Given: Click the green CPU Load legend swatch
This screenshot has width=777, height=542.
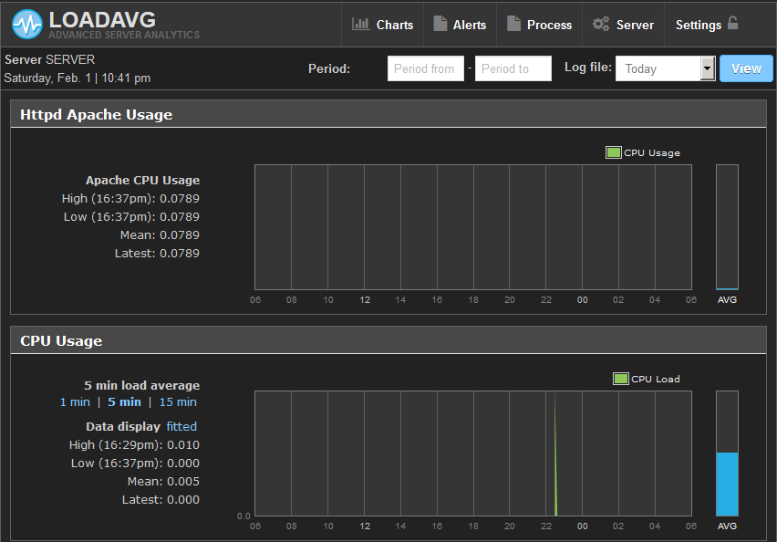Looking at the screenshot, I should tap(621, 379).
